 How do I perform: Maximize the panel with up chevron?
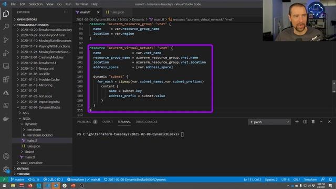tap(321, 122)
